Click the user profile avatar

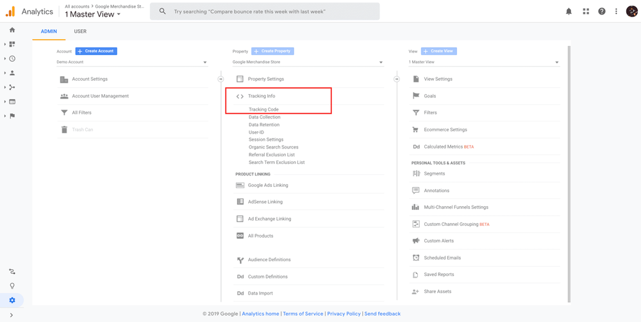pos(631,12)
